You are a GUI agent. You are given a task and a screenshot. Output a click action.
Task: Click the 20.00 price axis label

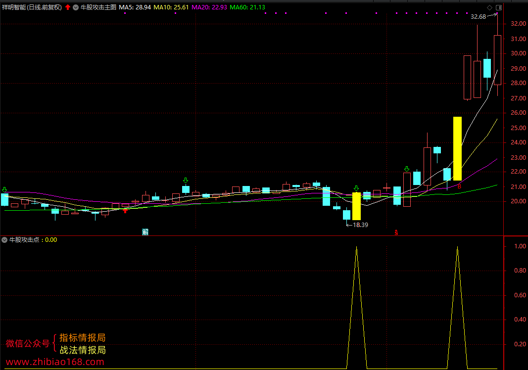[518, 201]
